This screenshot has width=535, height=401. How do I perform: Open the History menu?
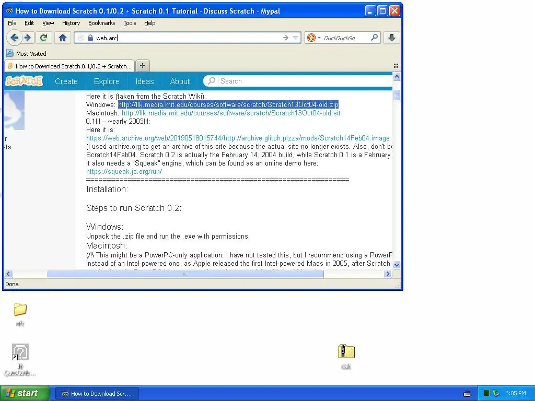[71, 23]
